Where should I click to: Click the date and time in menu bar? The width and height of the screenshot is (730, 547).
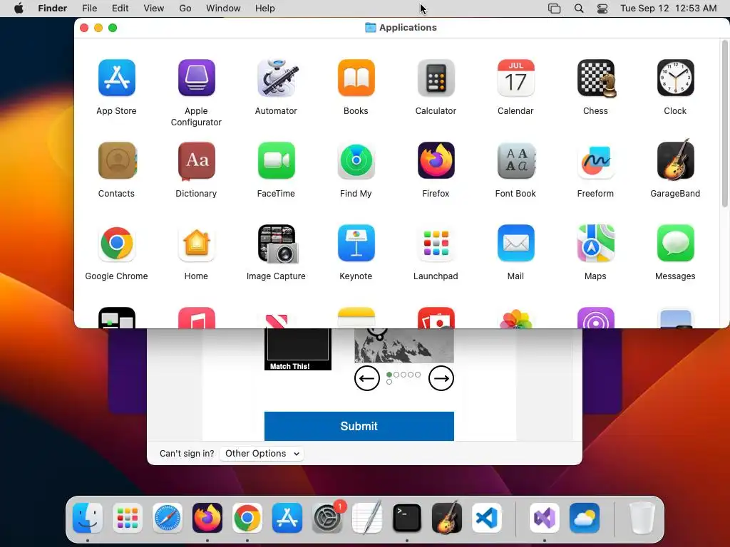click(x=669, y=9)
